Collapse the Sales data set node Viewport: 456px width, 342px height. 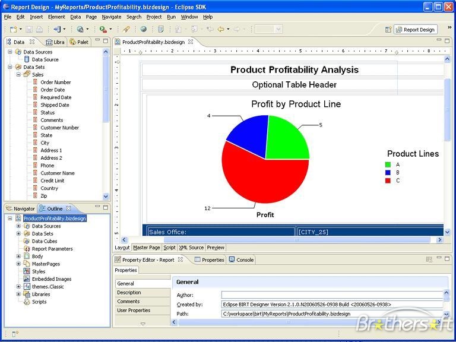[x=18, y=75]
